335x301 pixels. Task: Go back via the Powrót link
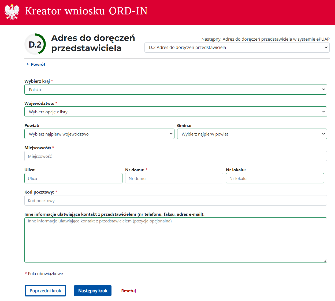click(x=38, y=64)
